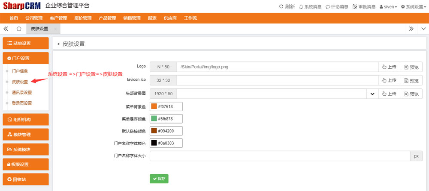Open the comment messages icon
The height and width of the screenshot is (191, 429).
[x=328, y=7]
